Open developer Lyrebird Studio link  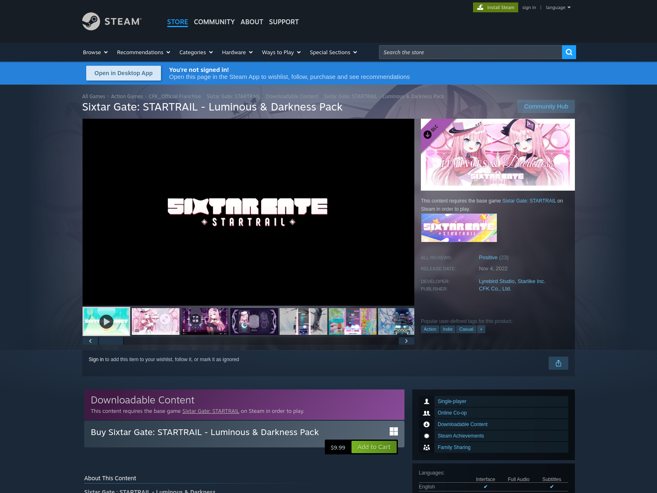[x=496, y=281]
